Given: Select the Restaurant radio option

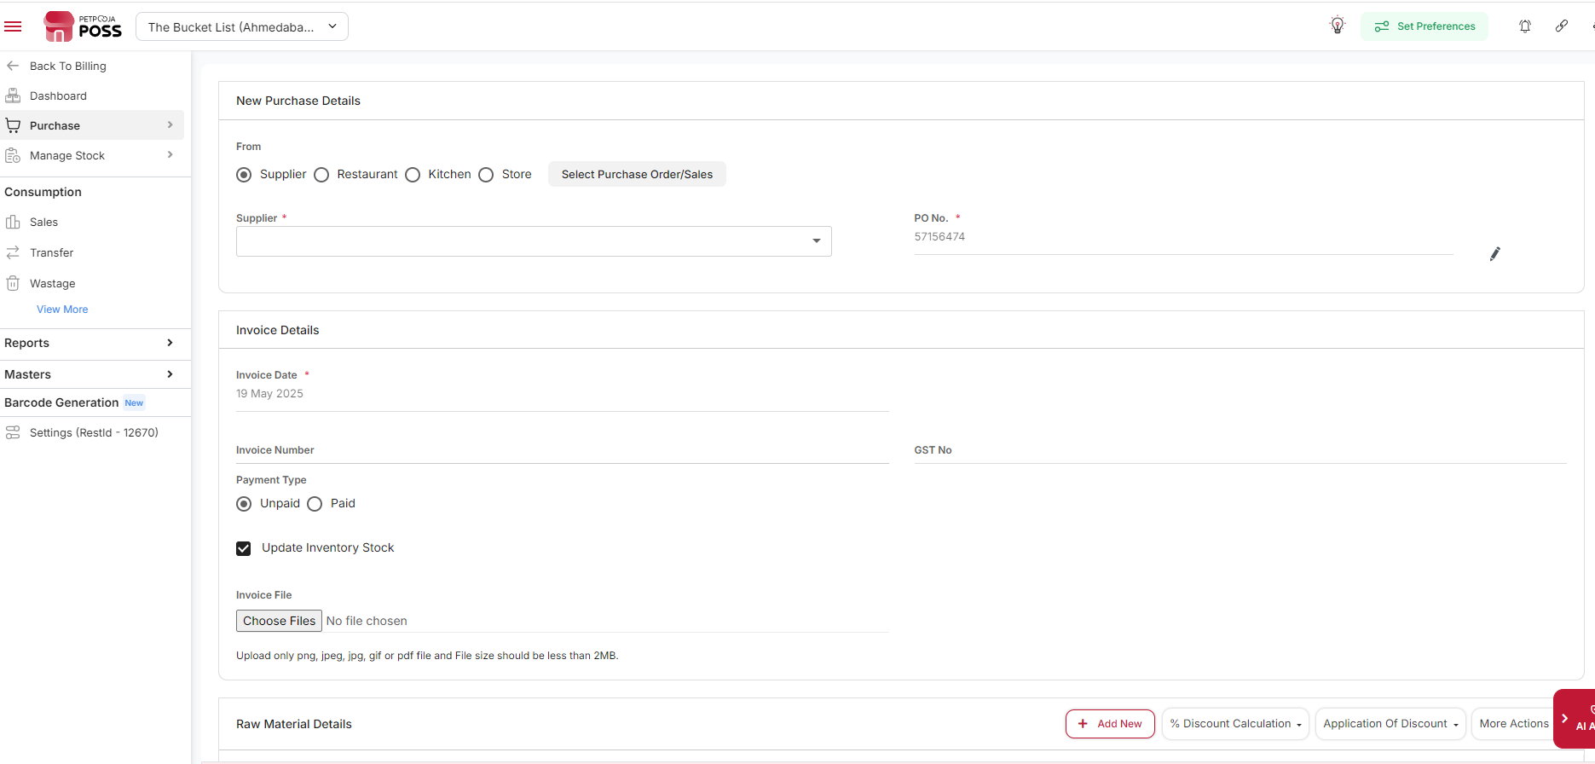Looking at the screenshot, I should (x=321, y=175).
